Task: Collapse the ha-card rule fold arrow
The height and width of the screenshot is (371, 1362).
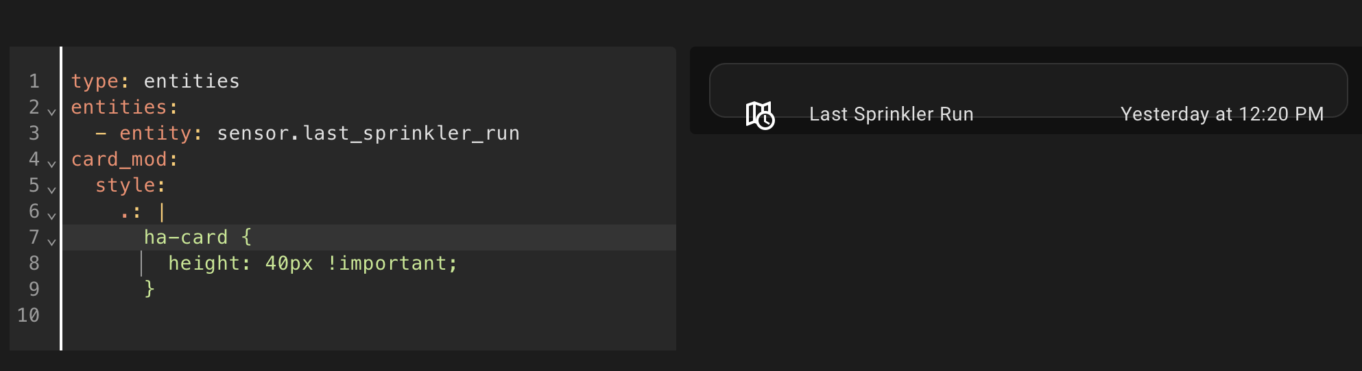Action: [51, 241]
